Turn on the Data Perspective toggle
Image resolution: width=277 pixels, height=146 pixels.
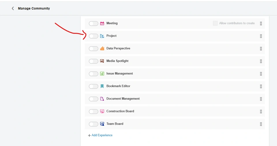[93, 49]
